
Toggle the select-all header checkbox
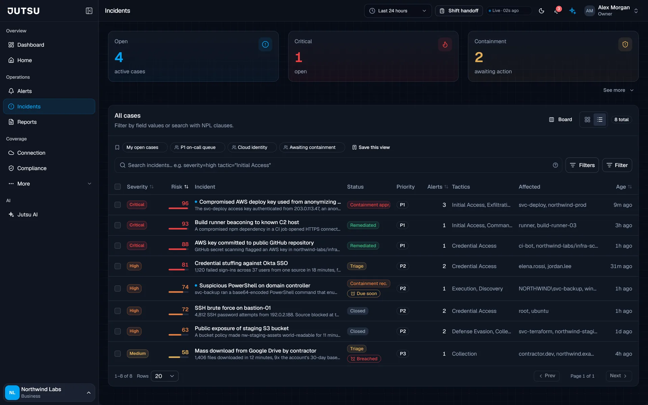tap(117, 187)
